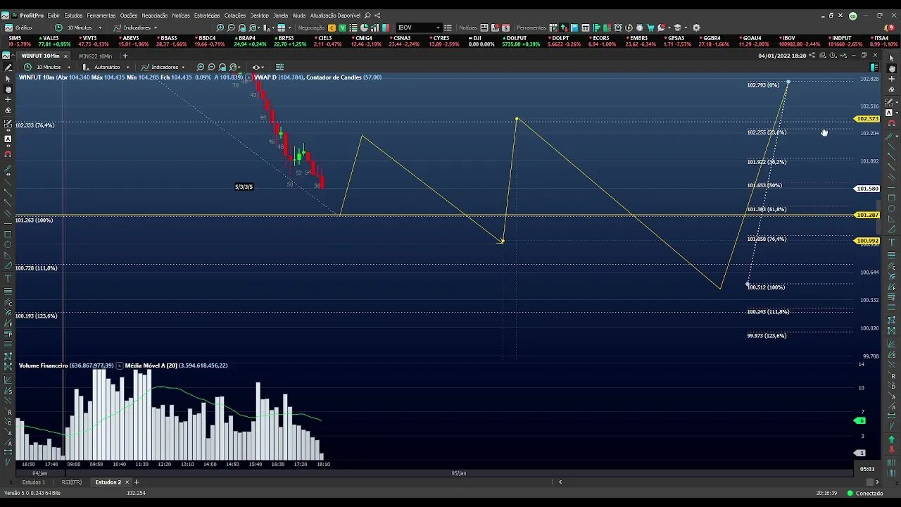Expand the top toolbar 10 Minutos timeframe dropdown
This screenshot has height=507, width=901.
[99, 27]
